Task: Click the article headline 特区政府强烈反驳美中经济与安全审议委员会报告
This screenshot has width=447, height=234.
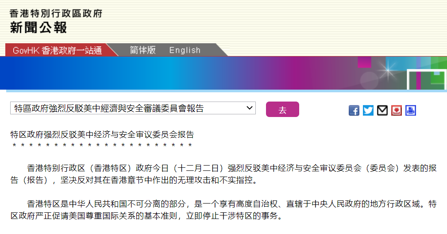Action: click(102, 135)
